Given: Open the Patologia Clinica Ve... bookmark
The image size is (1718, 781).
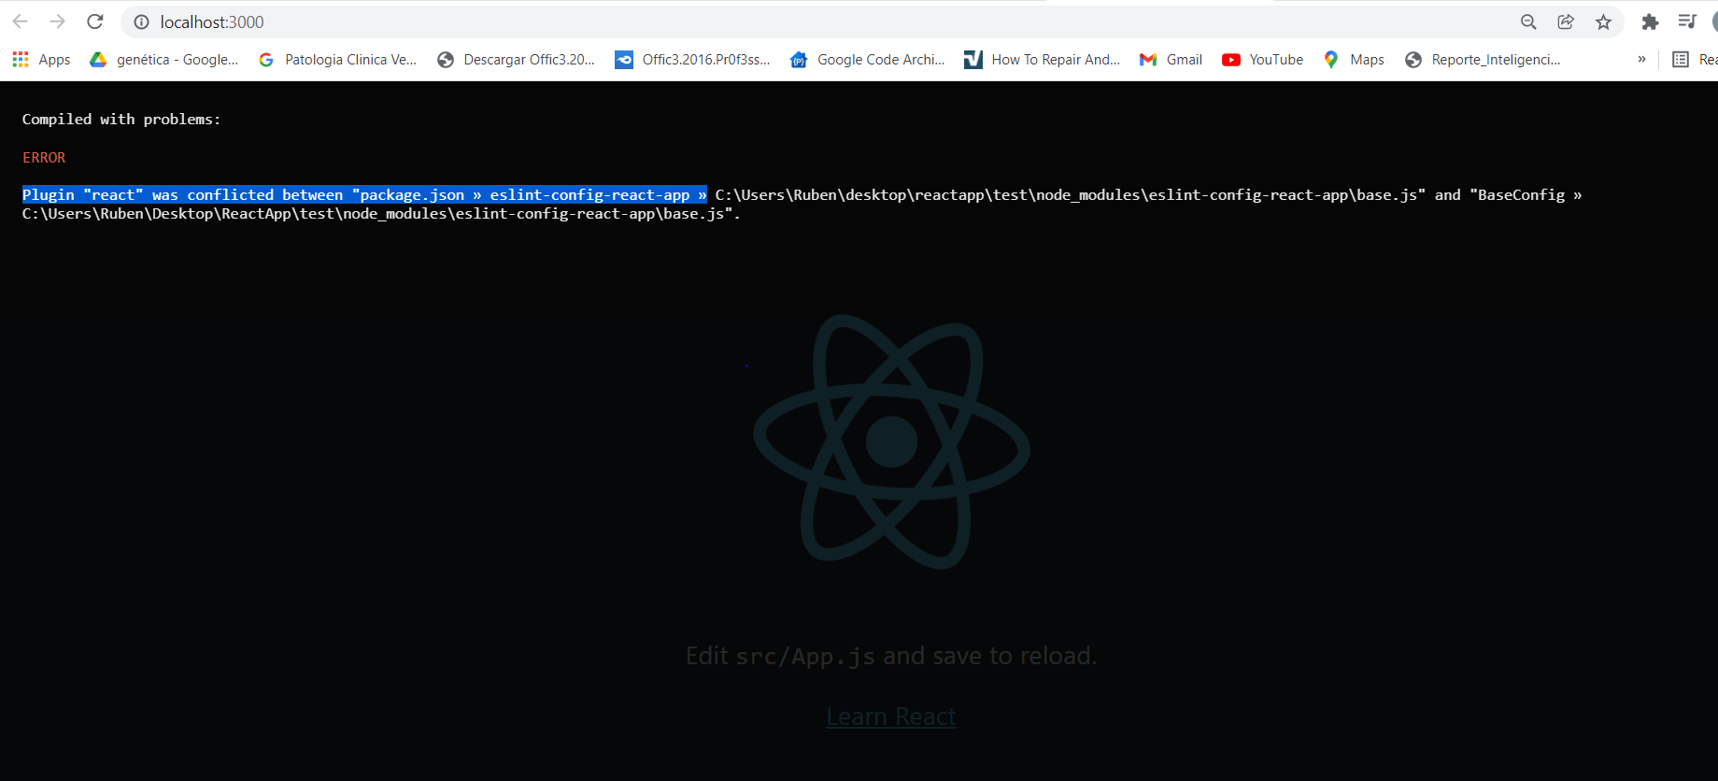Looking at the screenshot, I should pyautogui.click(x=338, y=60).
